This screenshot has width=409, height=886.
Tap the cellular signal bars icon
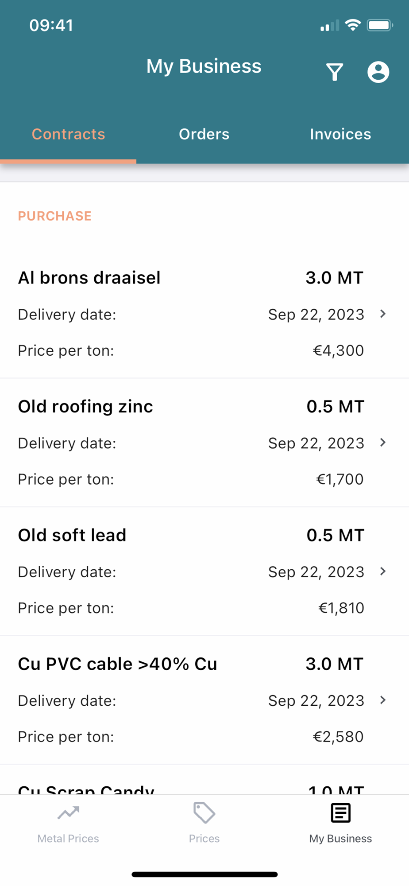[329, 26]
